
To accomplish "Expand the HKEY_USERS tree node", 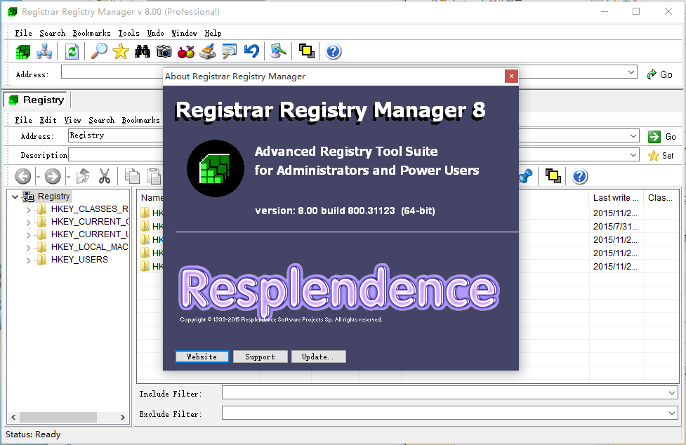I will coord(28,260).
